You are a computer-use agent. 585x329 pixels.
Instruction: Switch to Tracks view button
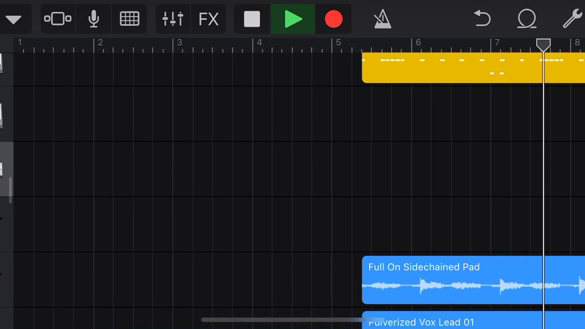tap(58, 19)
